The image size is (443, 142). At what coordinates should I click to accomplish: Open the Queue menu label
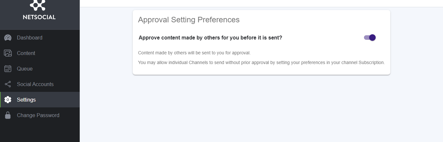pos(25,69)
